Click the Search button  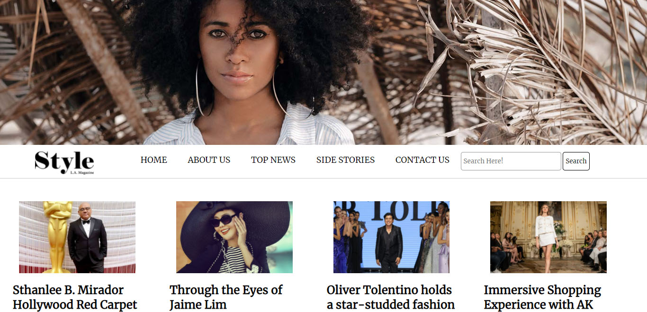click(x=576, y=161)
